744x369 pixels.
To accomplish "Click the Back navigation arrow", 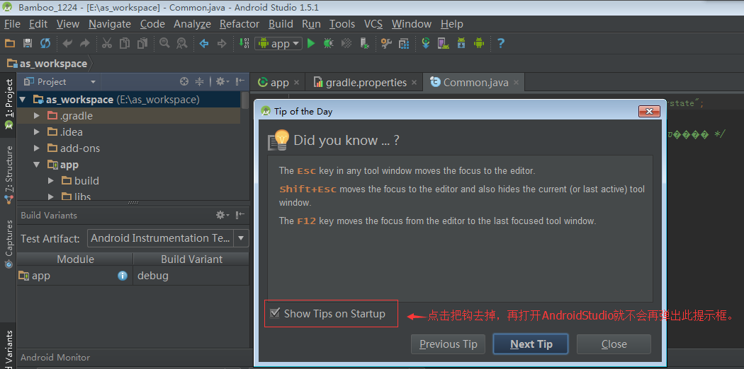I will [204, 44].
